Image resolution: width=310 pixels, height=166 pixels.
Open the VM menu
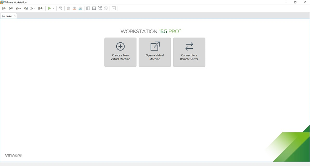point(26,8)
